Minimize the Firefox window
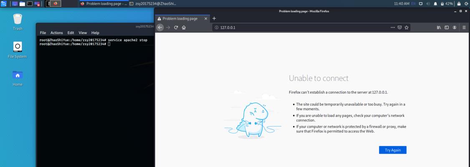Image resolution: width=470 pixels, height=167 pixels. (455, 11)
